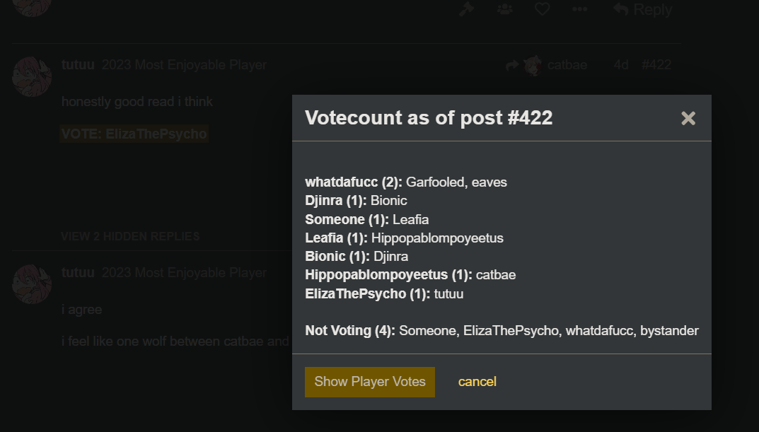Click the tutuu username on post #422
The image size is (759, 432).
point(78,65)
